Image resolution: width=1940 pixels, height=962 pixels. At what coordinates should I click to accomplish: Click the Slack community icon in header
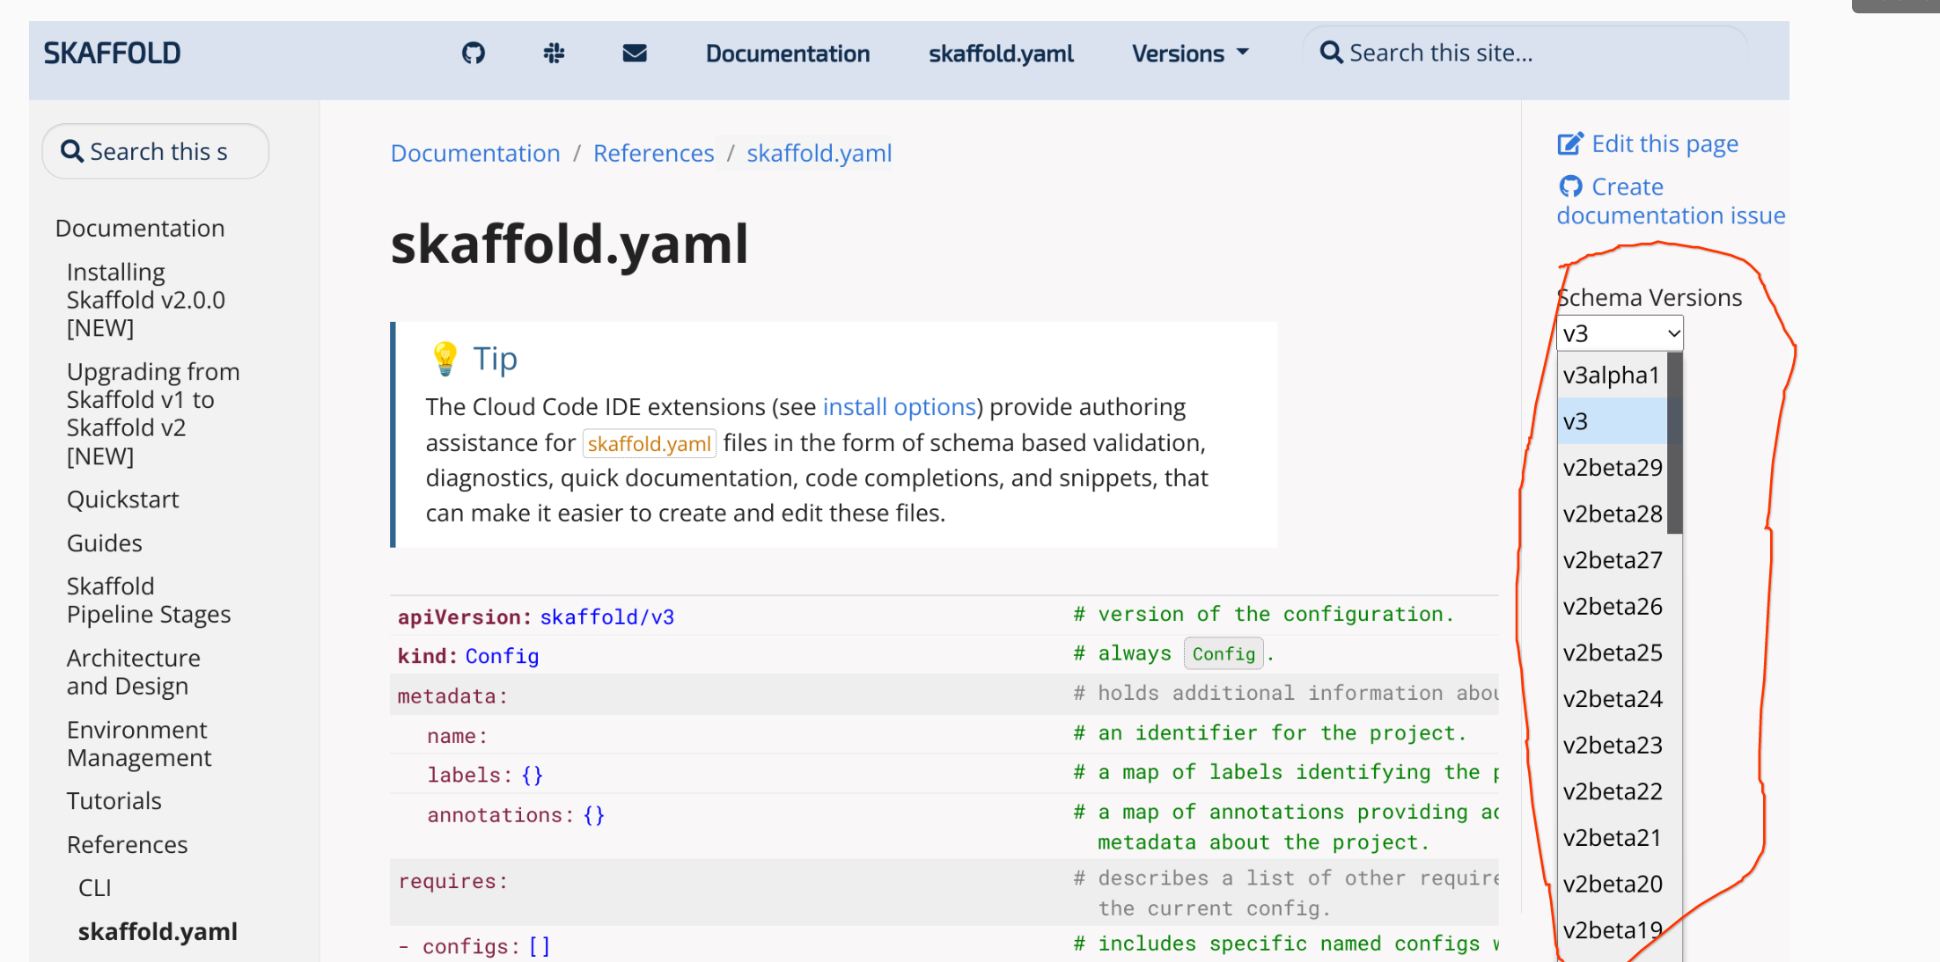click(x=553, y=53)
